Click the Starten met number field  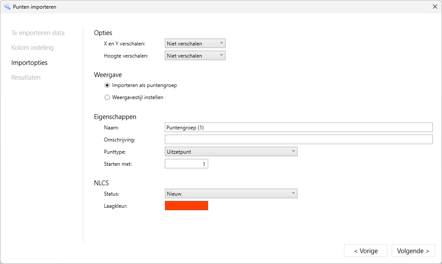[187, 164]
